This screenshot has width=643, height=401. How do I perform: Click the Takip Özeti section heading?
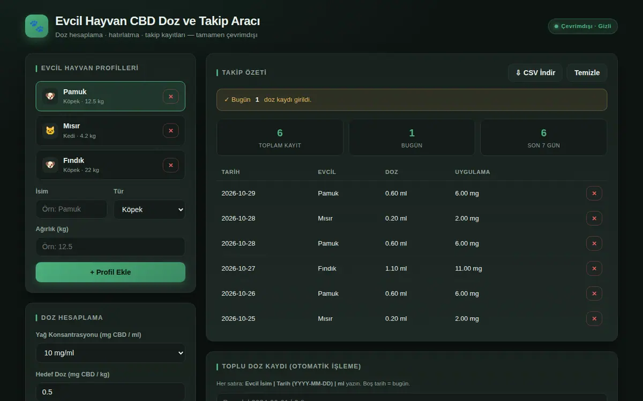point(244,73)
